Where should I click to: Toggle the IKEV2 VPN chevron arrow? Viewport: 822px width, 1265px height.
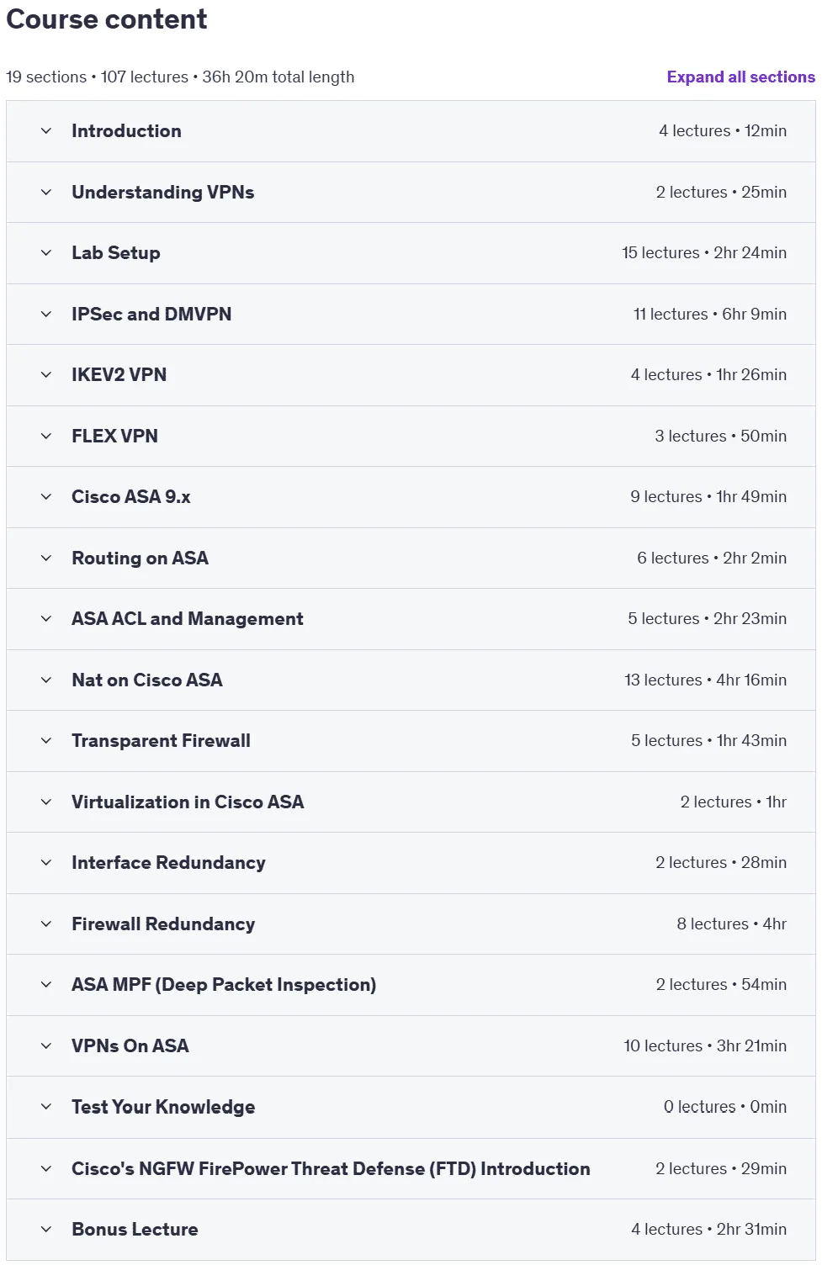(x=46, y=375)
